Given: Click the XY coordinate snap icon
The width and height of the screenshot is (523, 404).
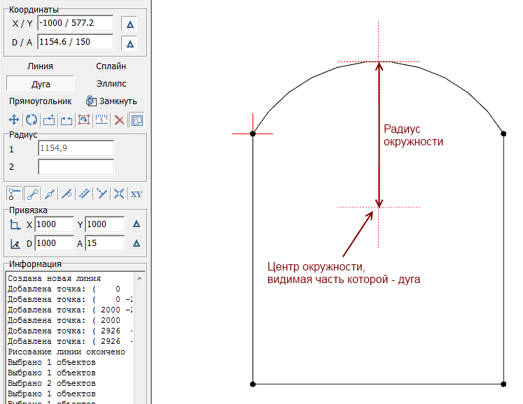Looking at the screenshot, I should [x=137, y=194].
